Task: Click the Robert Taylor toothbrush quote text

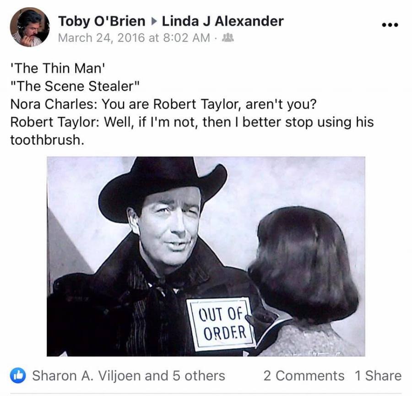Action: pos(192,131)
